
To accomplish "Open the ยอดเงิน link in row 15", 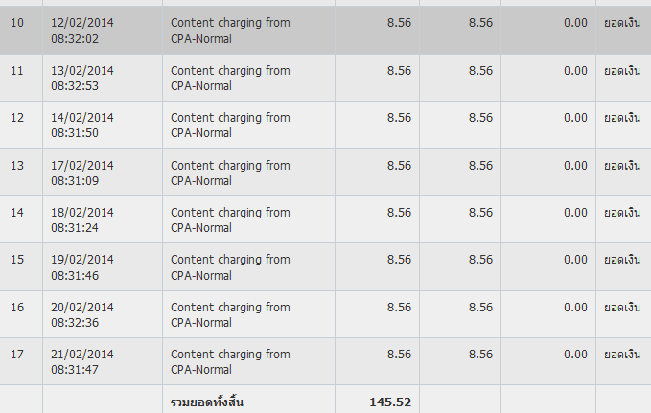I will 622,260.
